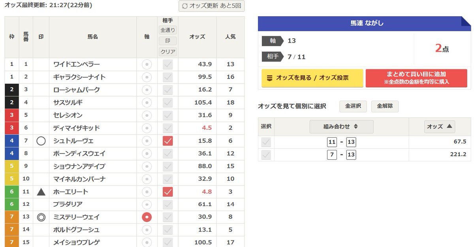Click the double-circle mark for ミステリーウェイ
The height and width of the screenshot is (247, 474).
click(x=41, y=217)
